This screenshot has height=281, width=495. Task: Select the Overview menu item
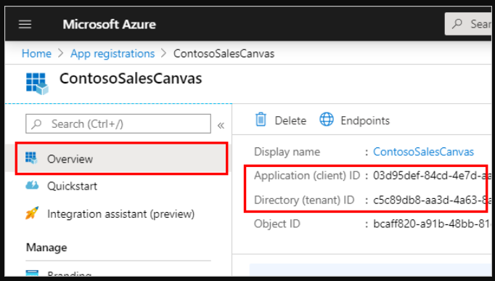121,158
